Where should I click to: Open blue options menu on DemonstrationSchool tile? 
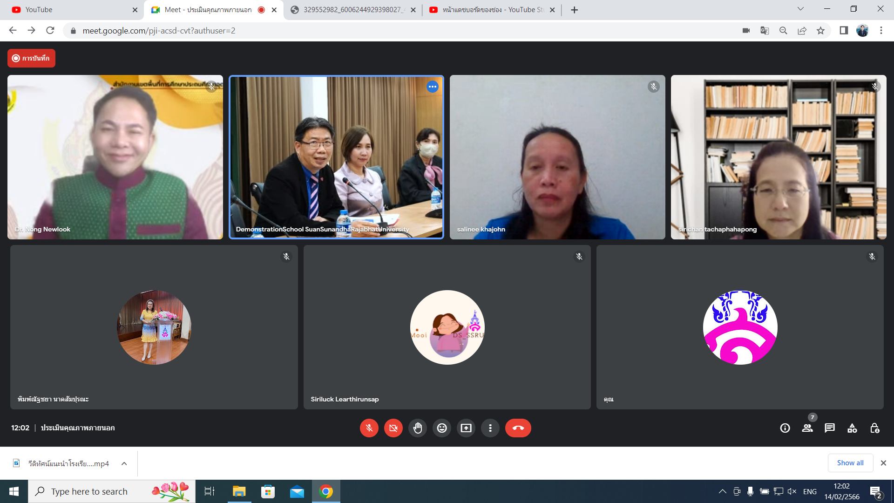432,87
